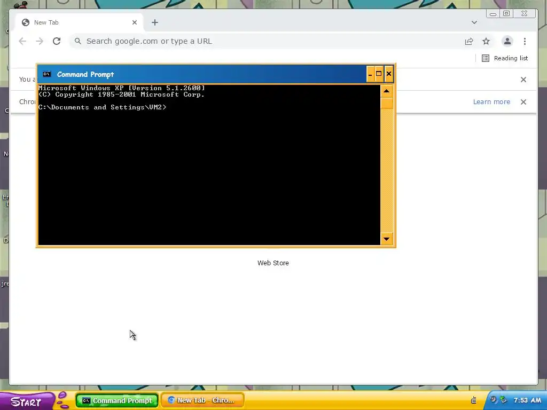Click the system tray clock showing 7:53 AM
Image resolution: width=547 pixels, height=410 pixels.
click(527, 400)
